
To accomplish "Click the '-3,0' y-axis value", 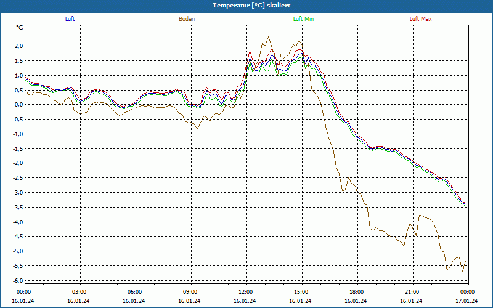I will point(18,193).
